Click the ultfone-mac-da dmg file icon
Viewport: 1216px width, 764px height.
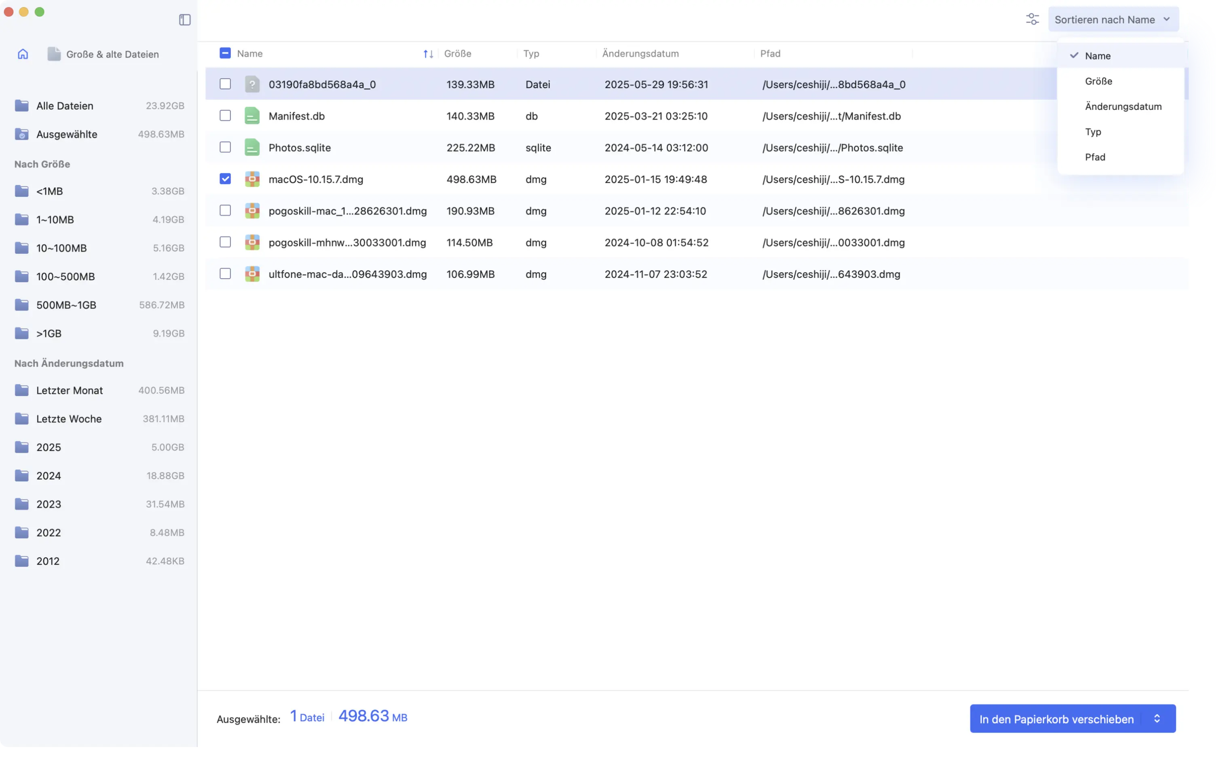pos(252,274)
